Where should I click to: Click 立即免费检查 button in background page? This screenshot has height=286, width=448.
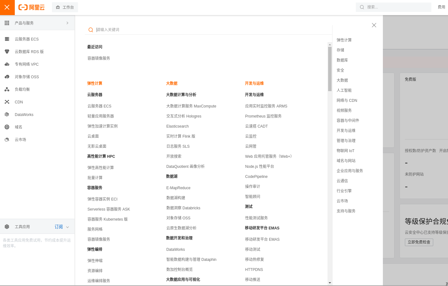419,242
